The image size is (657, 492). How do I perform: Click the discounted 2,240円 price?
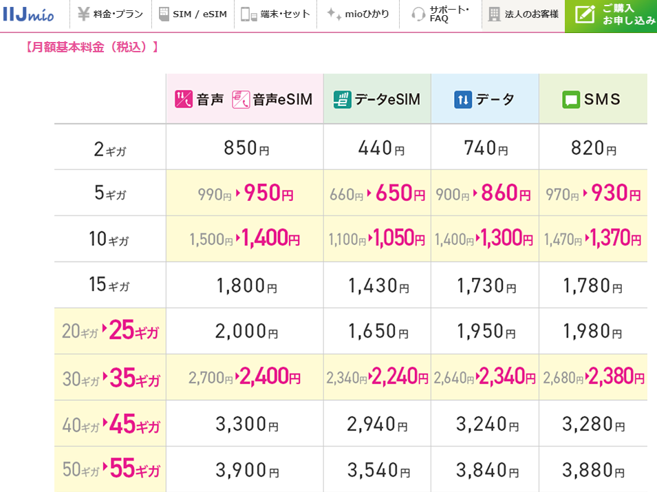pyautogui.click(x=400, y=376)
